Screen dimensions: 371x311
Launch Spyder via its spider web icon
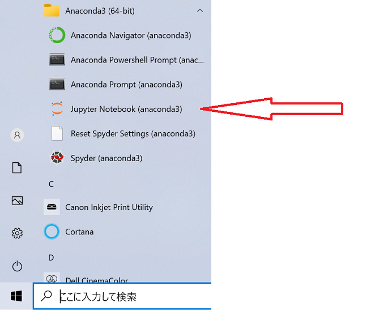tap(57, 157)
